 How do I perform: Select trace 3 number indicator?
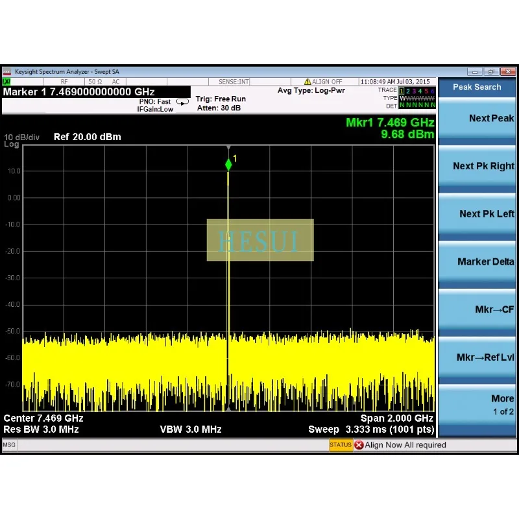point(414,91)
